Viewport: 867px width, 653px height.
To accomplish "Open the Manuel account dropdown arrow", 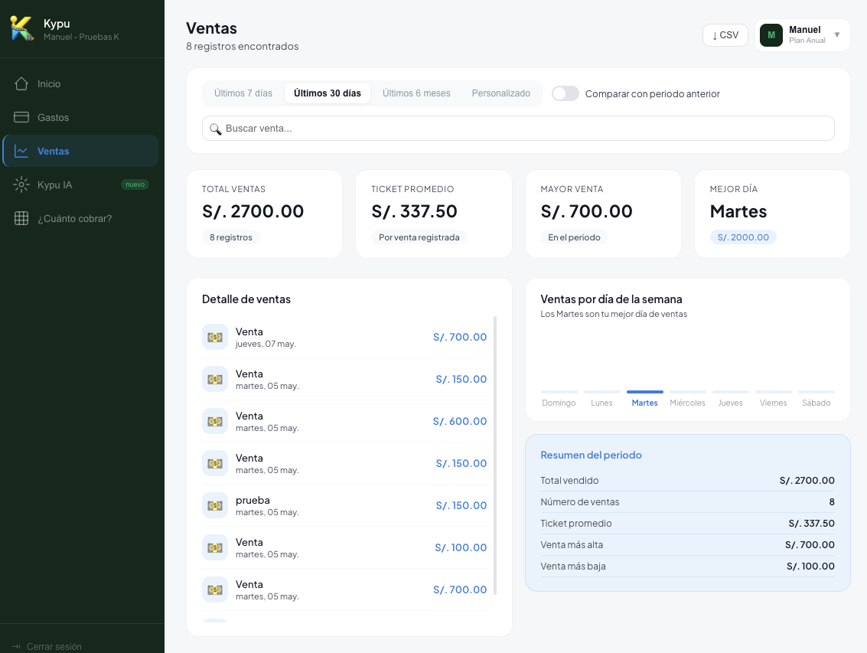I will [x=837, y=35].
